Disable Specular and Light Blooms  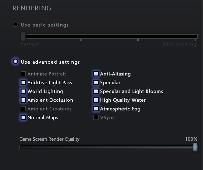96,91
